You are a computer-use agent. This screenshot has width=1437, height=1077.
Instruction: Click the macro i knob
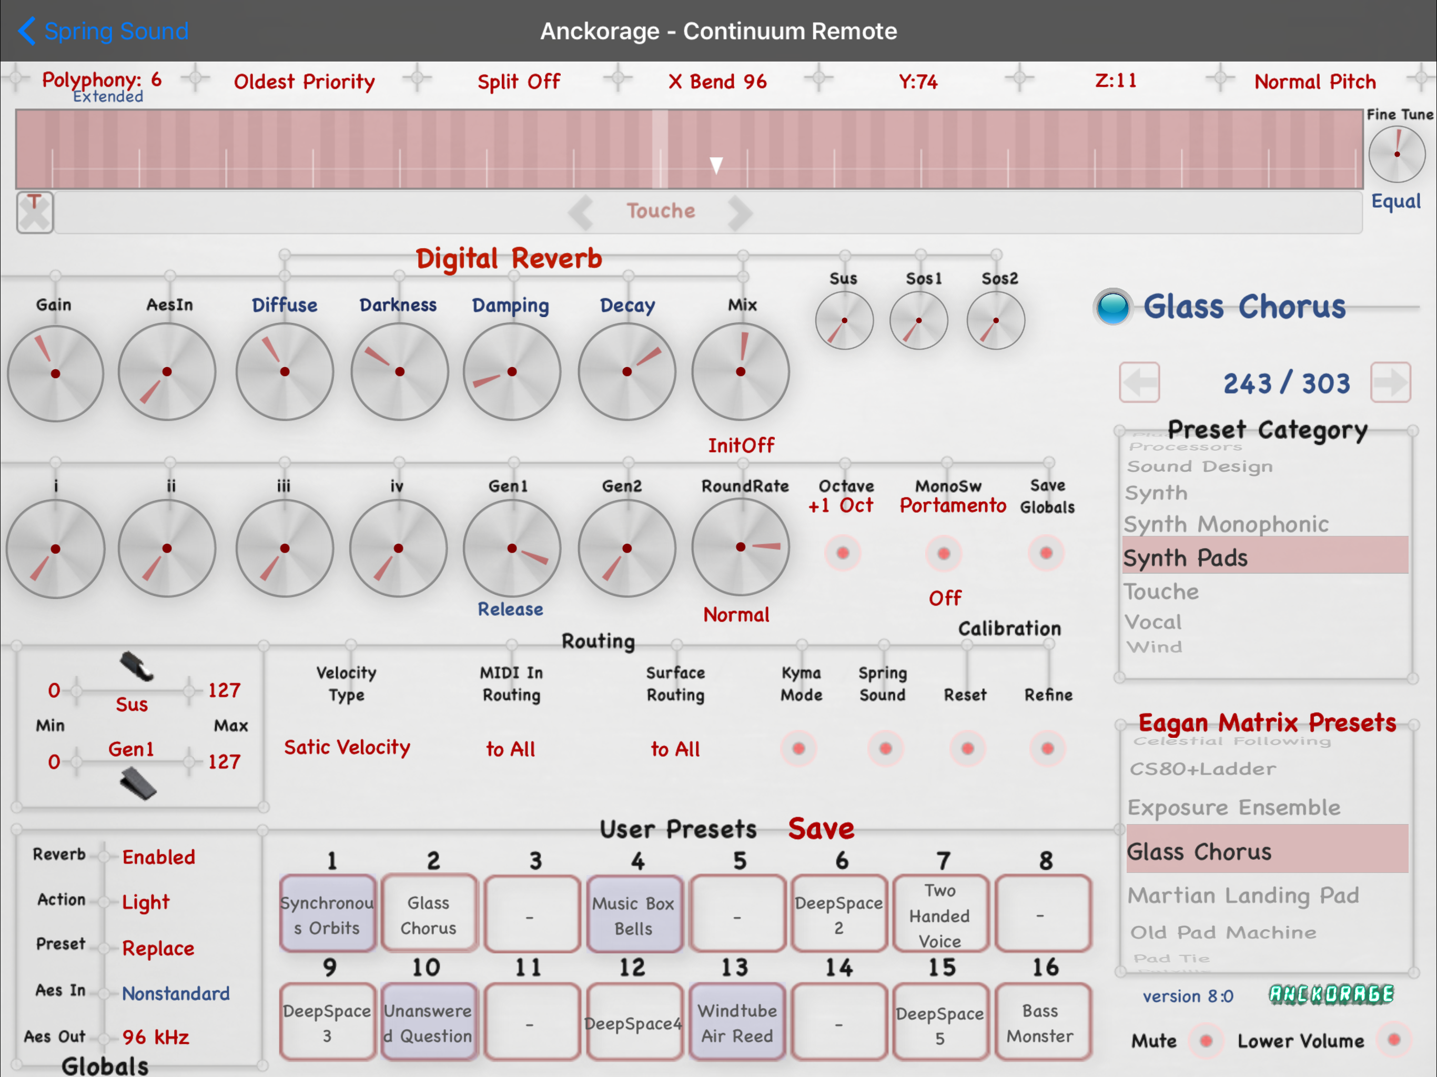pos(55,549)
